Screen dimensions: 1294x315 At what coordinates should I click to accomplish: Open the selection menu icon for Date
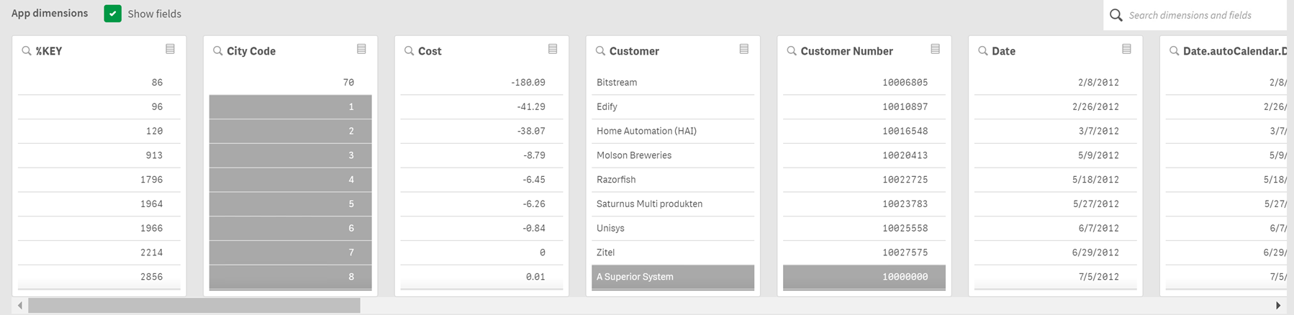click(1126, 49)
